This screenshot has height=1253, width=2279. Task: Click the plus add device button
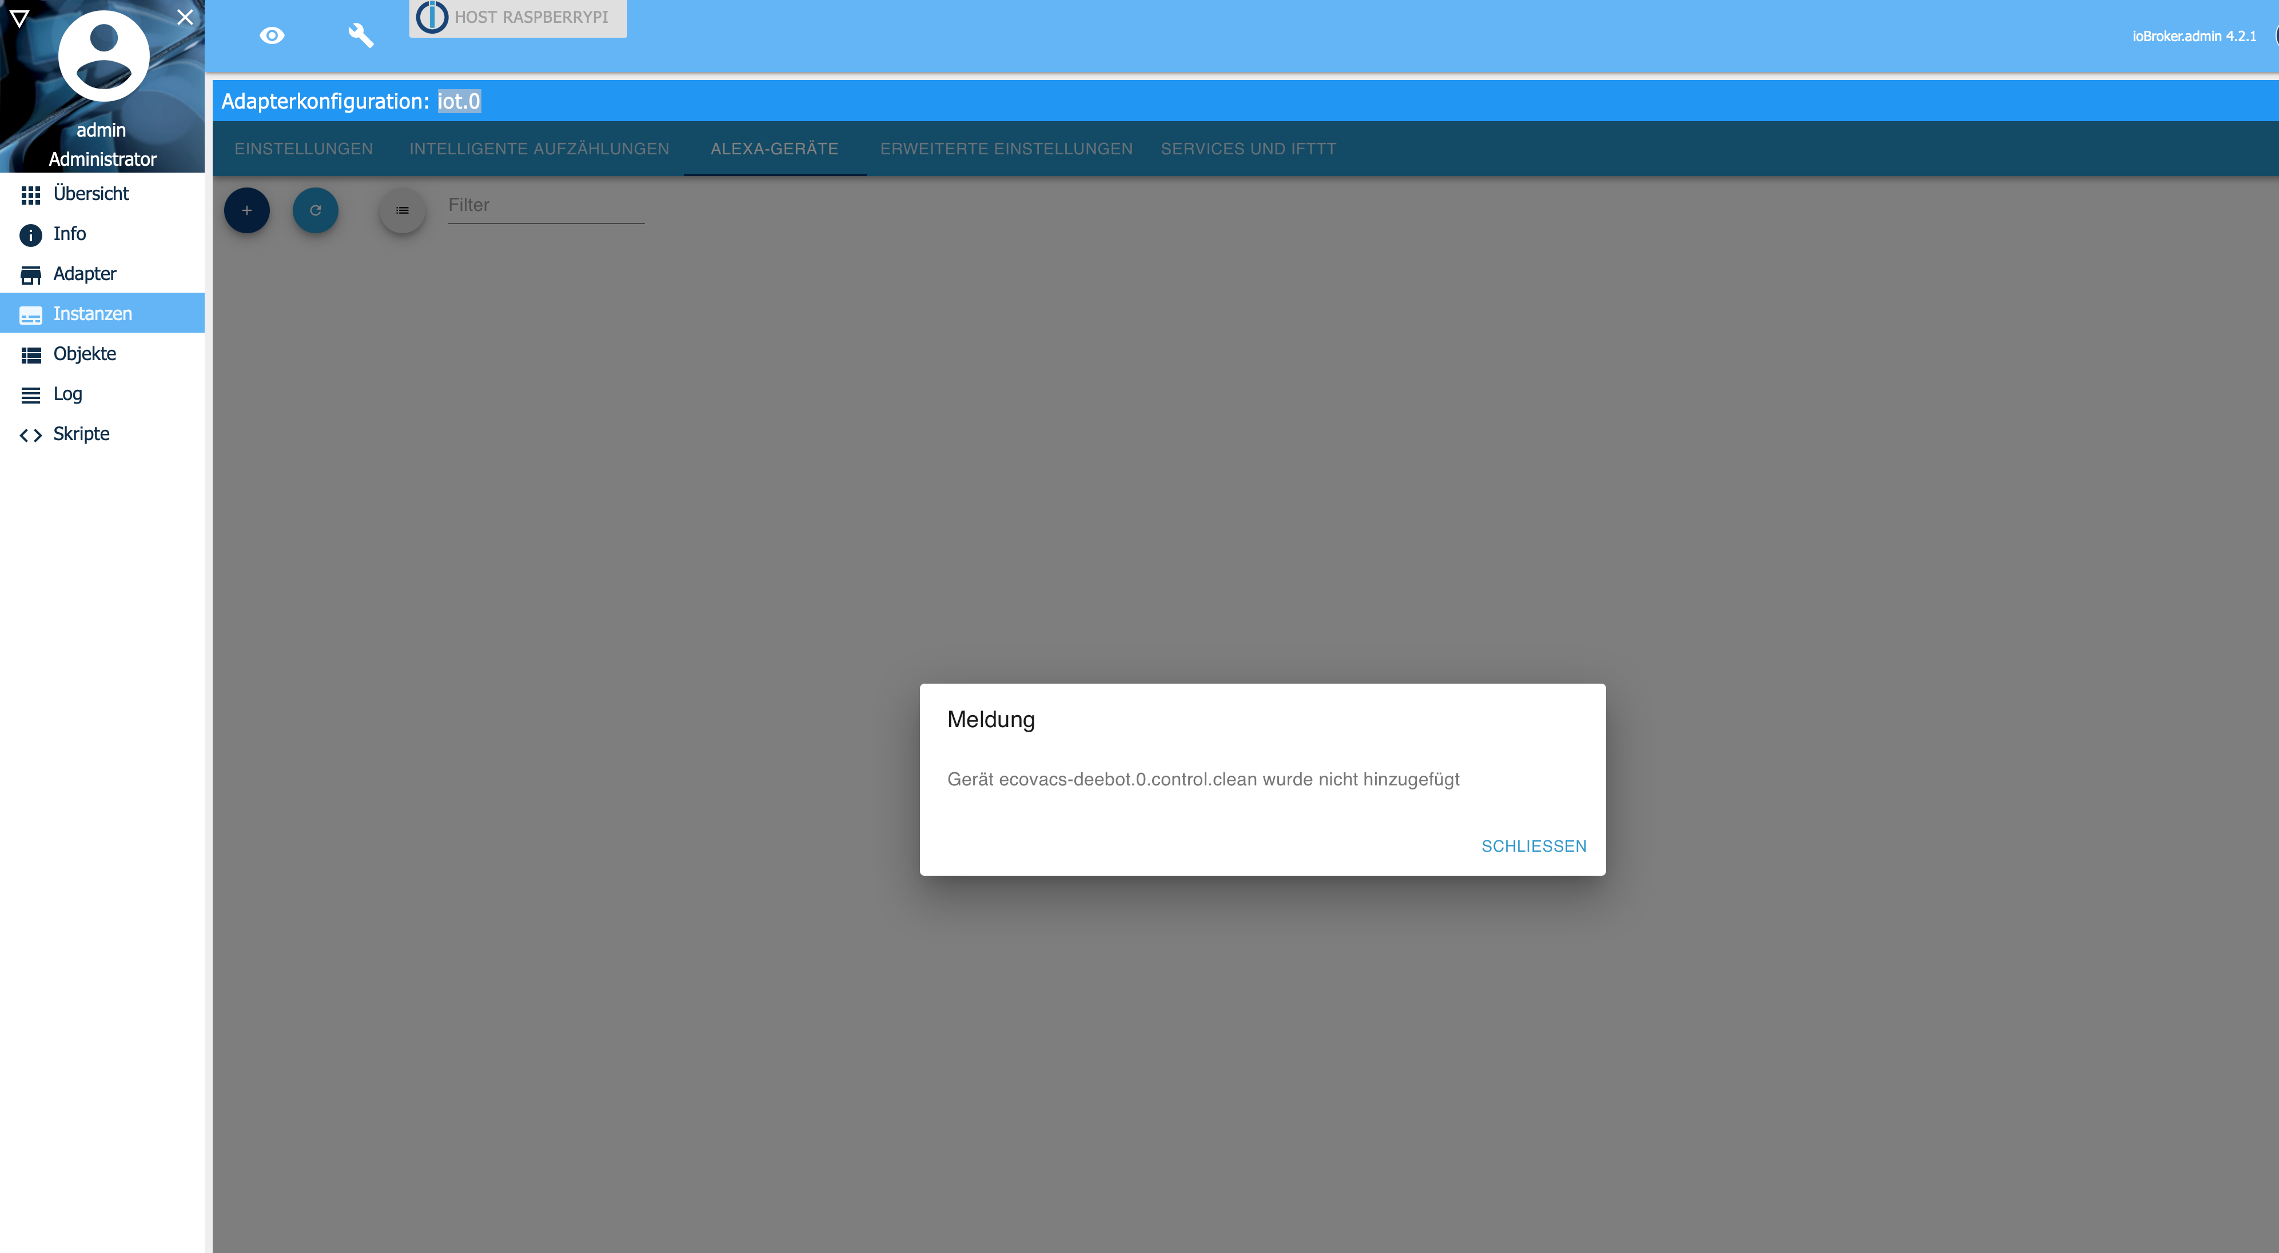click(x=247, y=210)
